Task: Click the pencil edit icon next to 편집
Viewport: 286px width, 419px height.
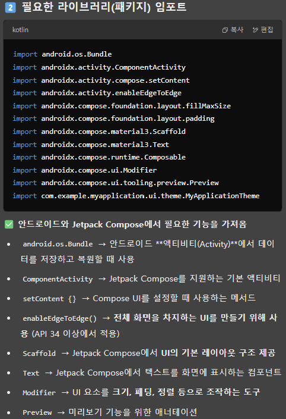Action: (255, 30)
